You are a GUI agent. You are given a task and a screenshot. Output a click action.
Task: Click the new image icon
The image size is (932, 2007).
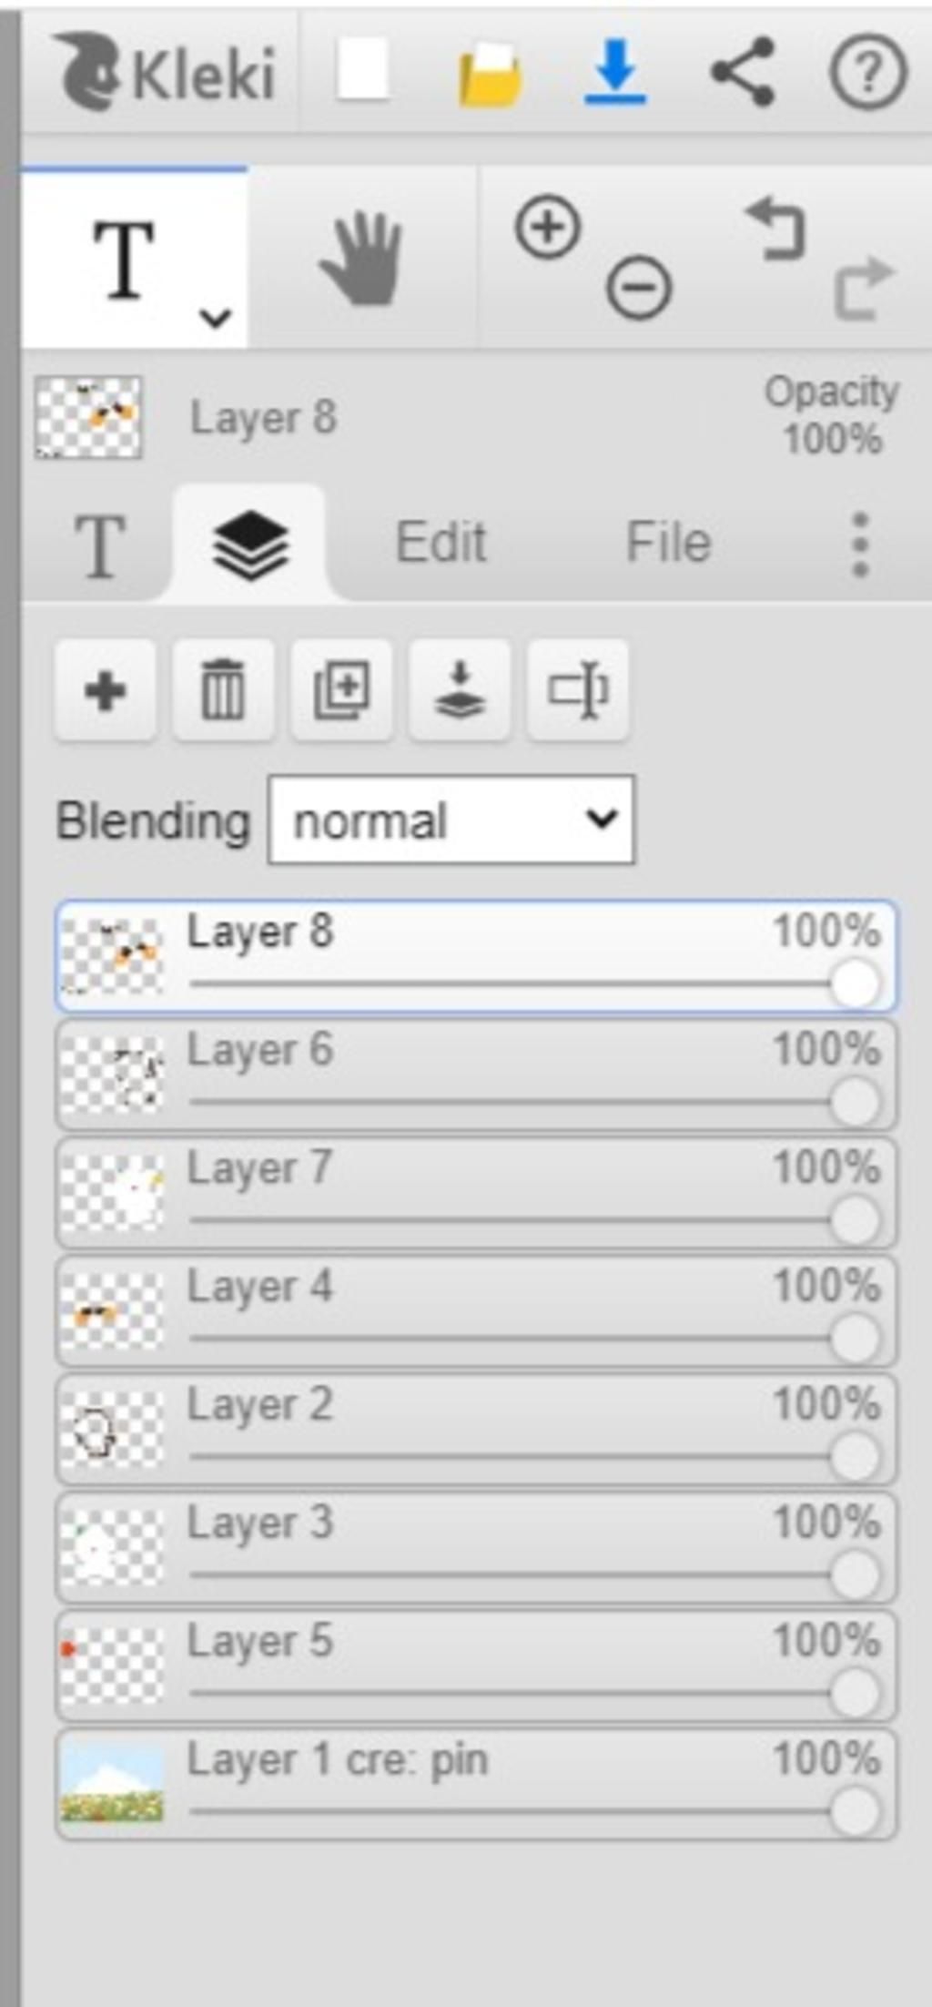pos(362,70)
